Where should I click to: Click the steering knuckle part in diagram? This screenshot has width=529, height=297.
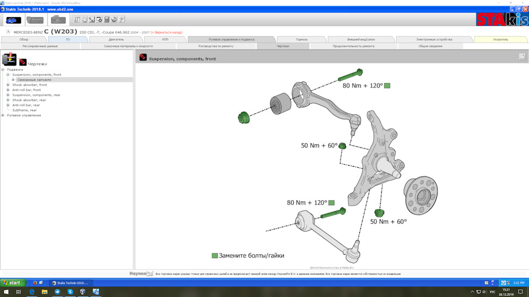click(x=376, y=158)
